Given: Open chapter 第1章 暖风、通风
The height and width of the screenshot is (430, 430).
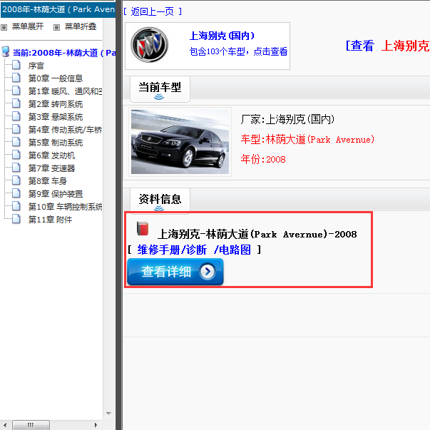Looking at the screenshot, I should coord(66,91).
